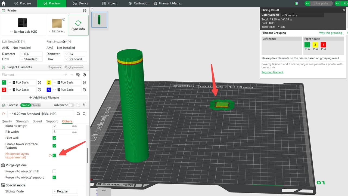
Task: Open Strength settings tab
Action: (22, 121)
